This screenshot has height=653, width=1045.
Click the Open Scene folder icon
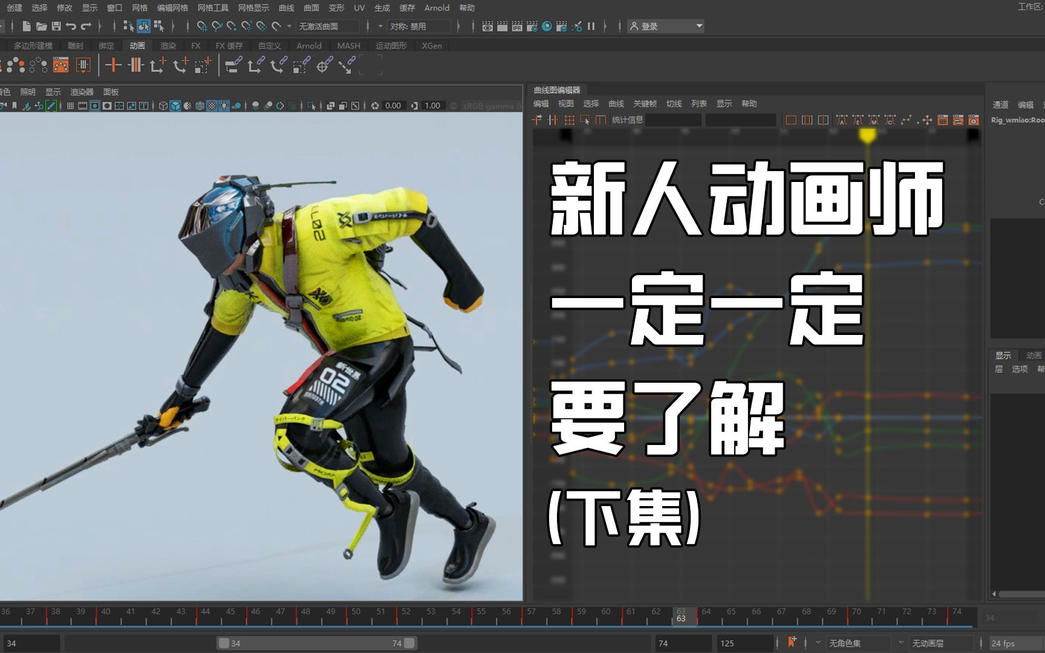coord(41,26)
